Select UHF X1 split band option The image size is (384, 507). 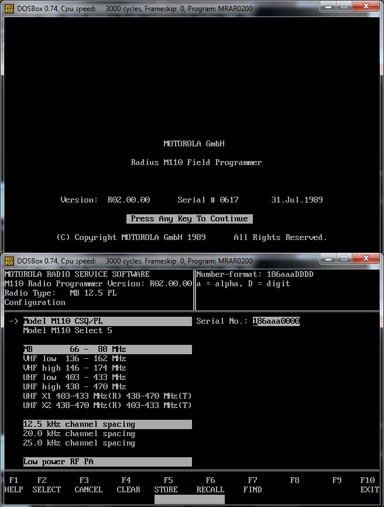click(x=107, y=396)
